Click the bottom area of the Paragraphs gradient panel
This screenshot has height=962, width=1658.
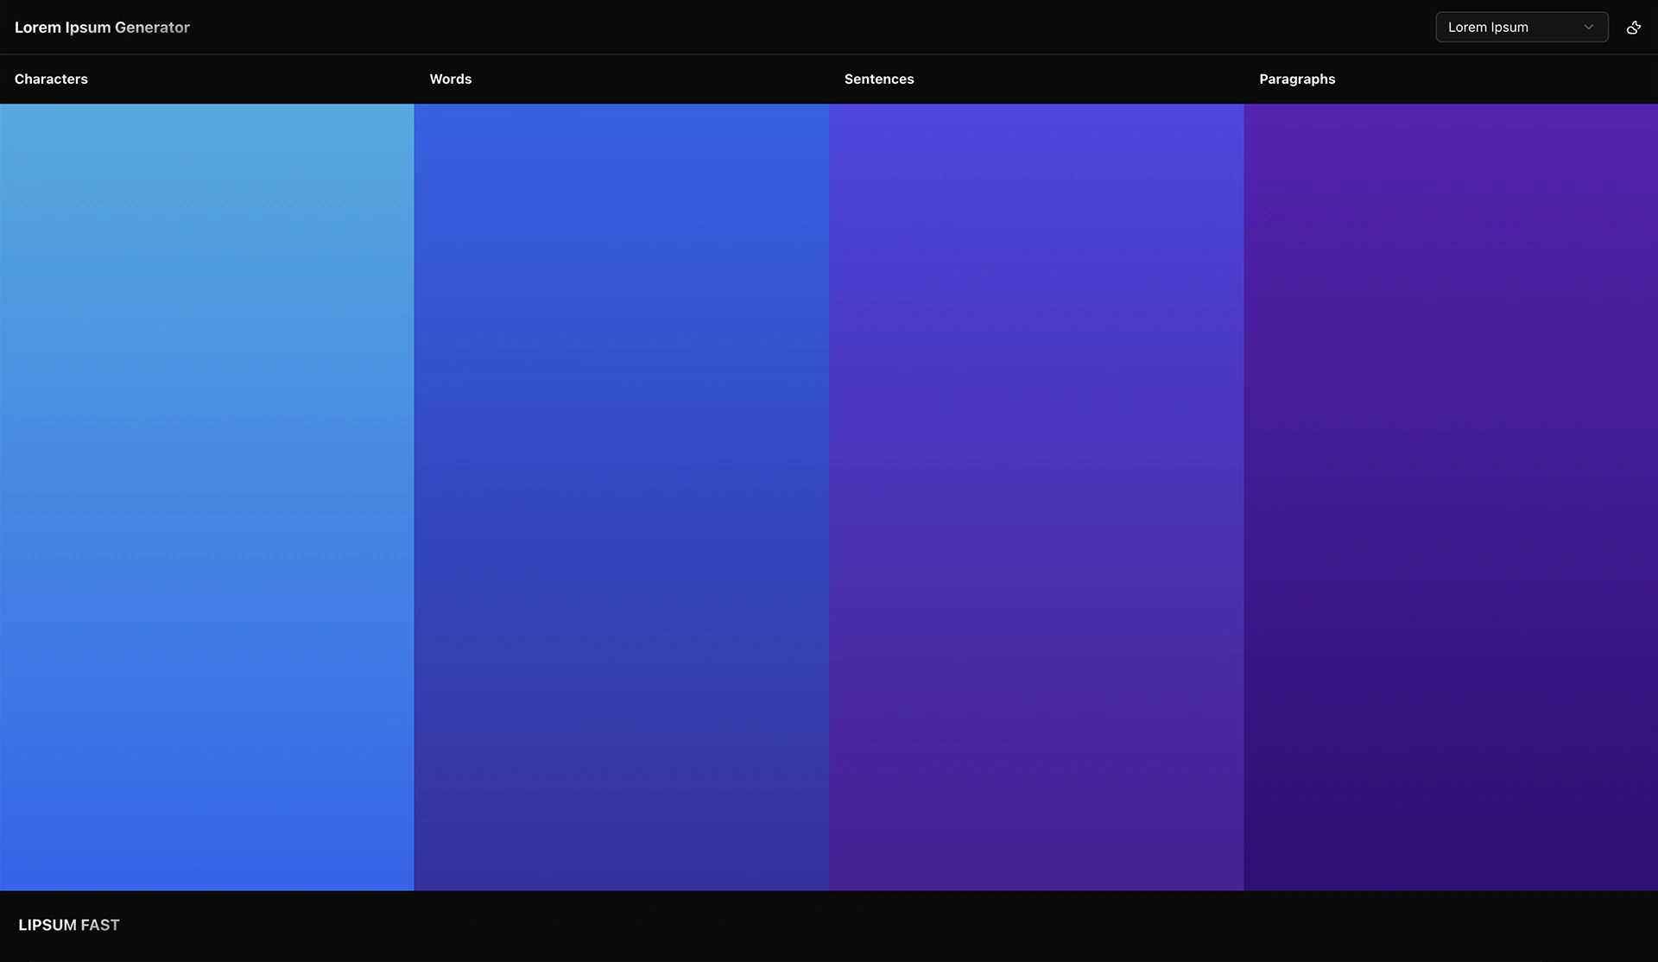(x=1451, y=846)
